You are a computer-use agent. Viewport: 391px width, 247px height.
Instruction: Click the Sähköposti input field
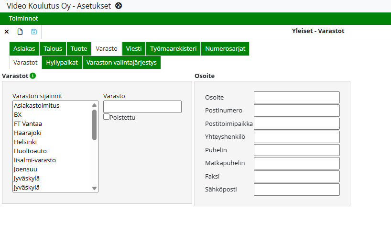[x=296, y=190]
